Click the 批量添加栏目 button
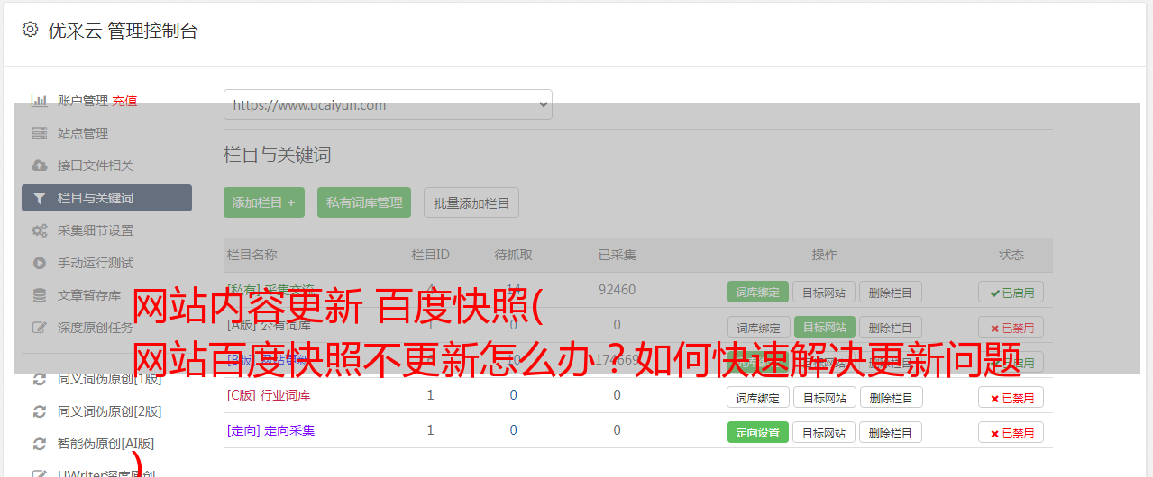1153x477 pixels. [x=471, y=202]
